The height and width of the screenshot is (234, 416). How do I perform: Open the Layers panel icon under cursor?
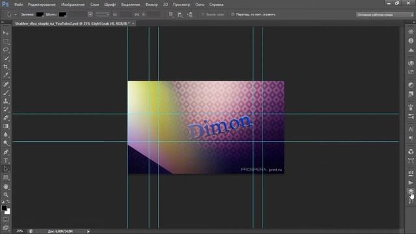(411, 191)
